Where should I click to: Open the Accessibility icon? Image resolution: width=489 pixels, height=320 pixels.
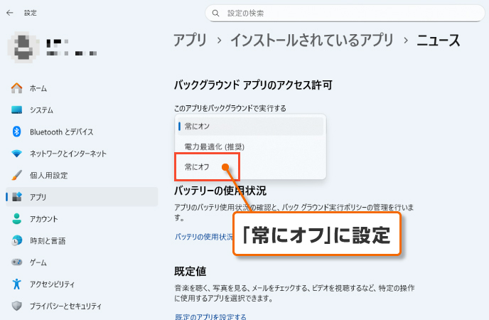pos(17,284)
